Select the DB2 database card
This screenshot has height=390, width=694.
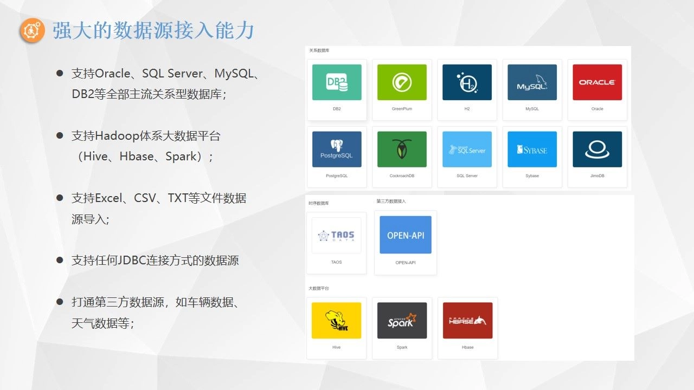coord(337,90)
